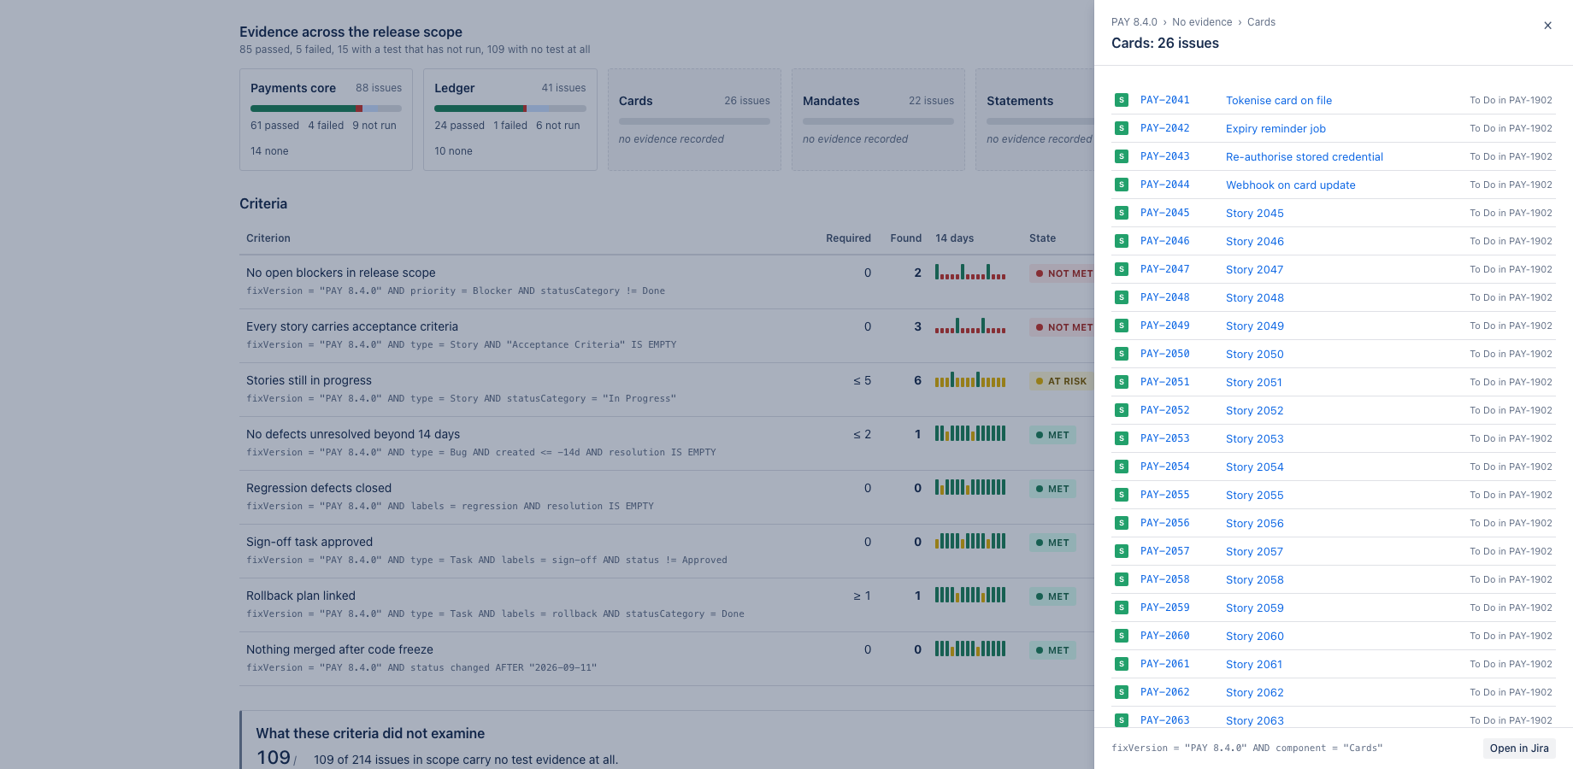Click the Criterion column header

268,238
